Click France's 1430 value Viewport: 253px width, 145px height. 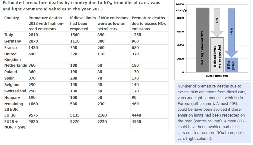click(33, 47)
